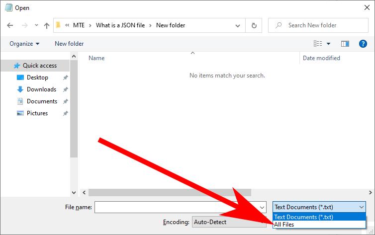Click the forward navigation arrow
This screenshot has width=375, height=235.
pos(25,25)
